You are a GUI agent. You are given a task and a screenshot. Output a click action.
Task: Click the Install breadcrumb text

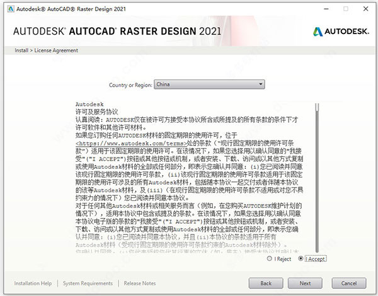point(21,50)
